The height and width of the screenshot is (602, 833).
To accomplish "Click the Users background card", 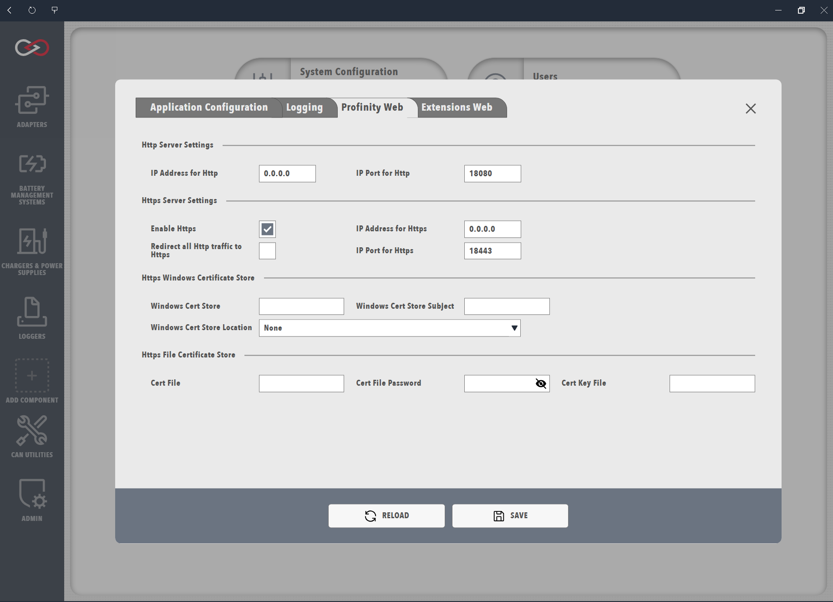I will click(574, 69).
